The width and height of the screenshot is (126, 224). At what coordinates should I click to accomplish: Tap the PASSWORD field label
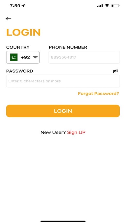20,71
